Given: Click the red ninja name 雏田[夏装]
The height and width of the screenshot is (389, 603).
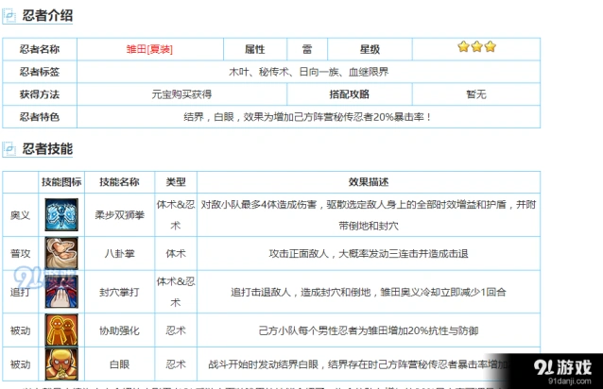Looking at the screenshot, I should click(149, 49).
